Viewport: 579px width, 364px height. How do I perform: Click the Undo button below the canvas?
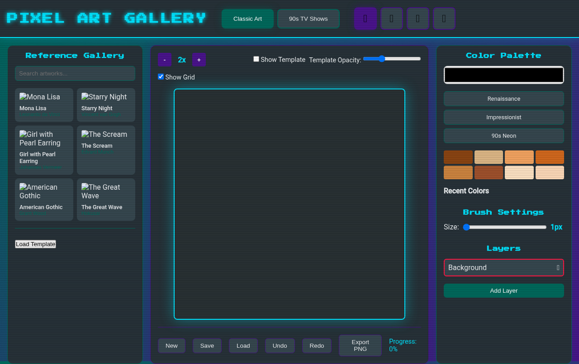280,345
